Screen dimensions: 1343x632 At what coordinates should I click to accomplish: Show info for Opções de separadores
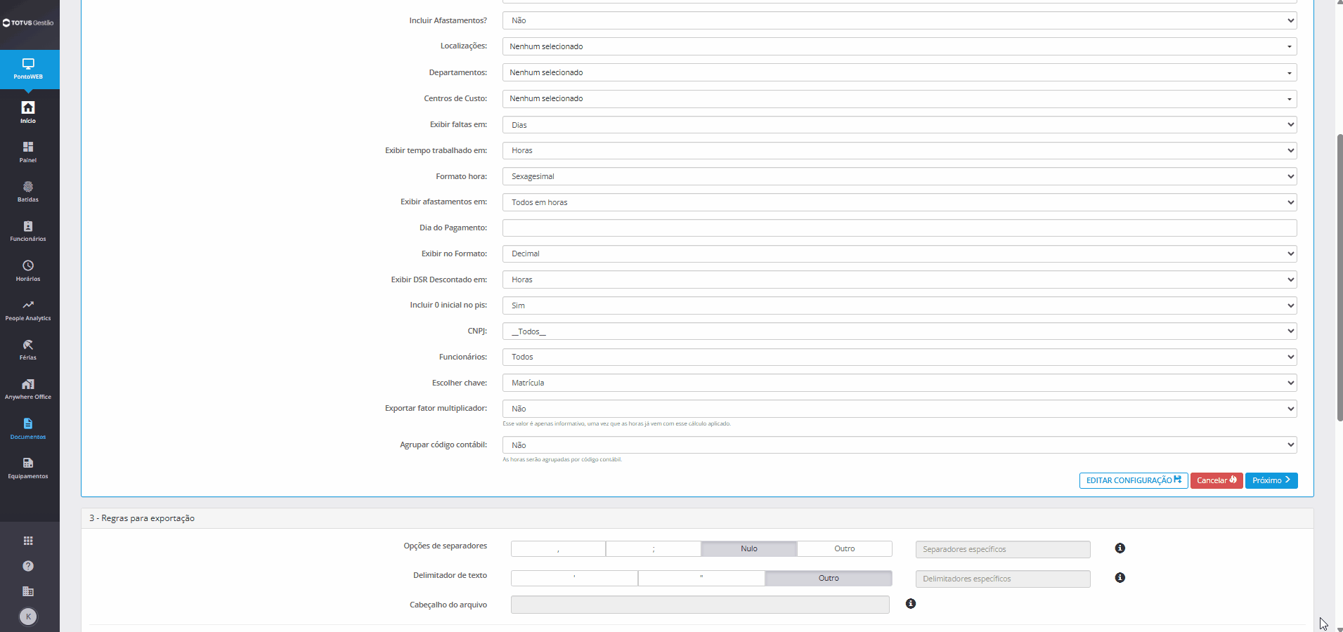coord(1120,548)
